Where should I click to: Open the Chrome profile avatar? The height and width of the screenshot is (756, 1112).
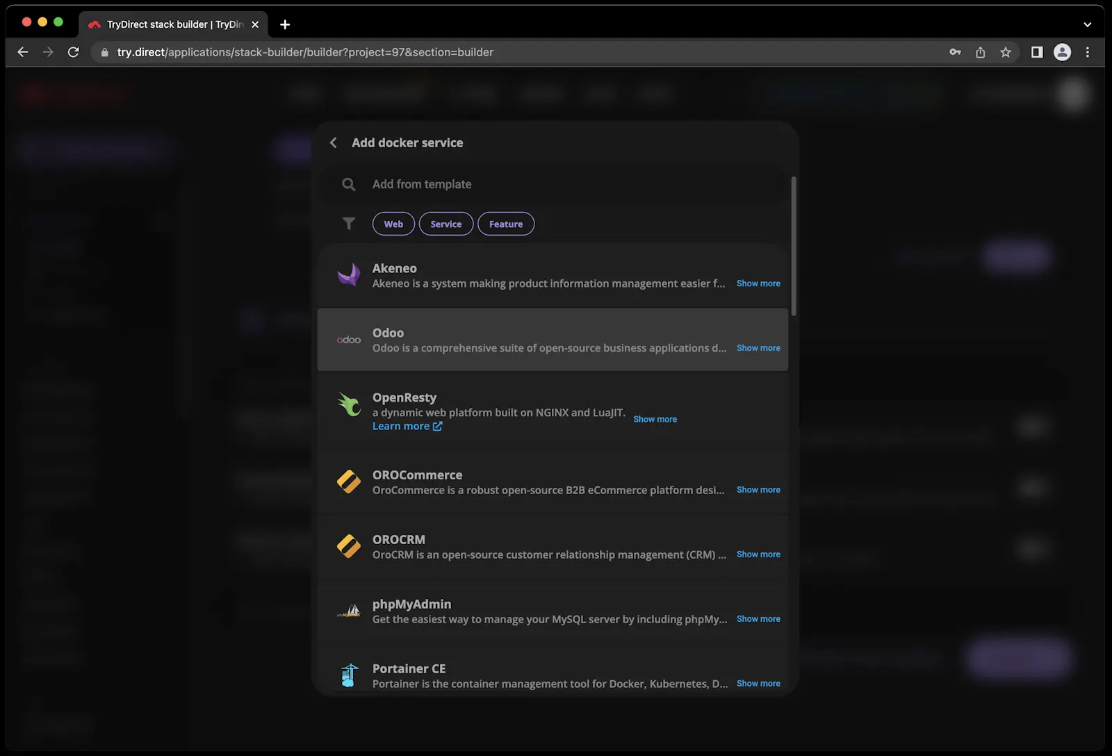[1062, 52]
